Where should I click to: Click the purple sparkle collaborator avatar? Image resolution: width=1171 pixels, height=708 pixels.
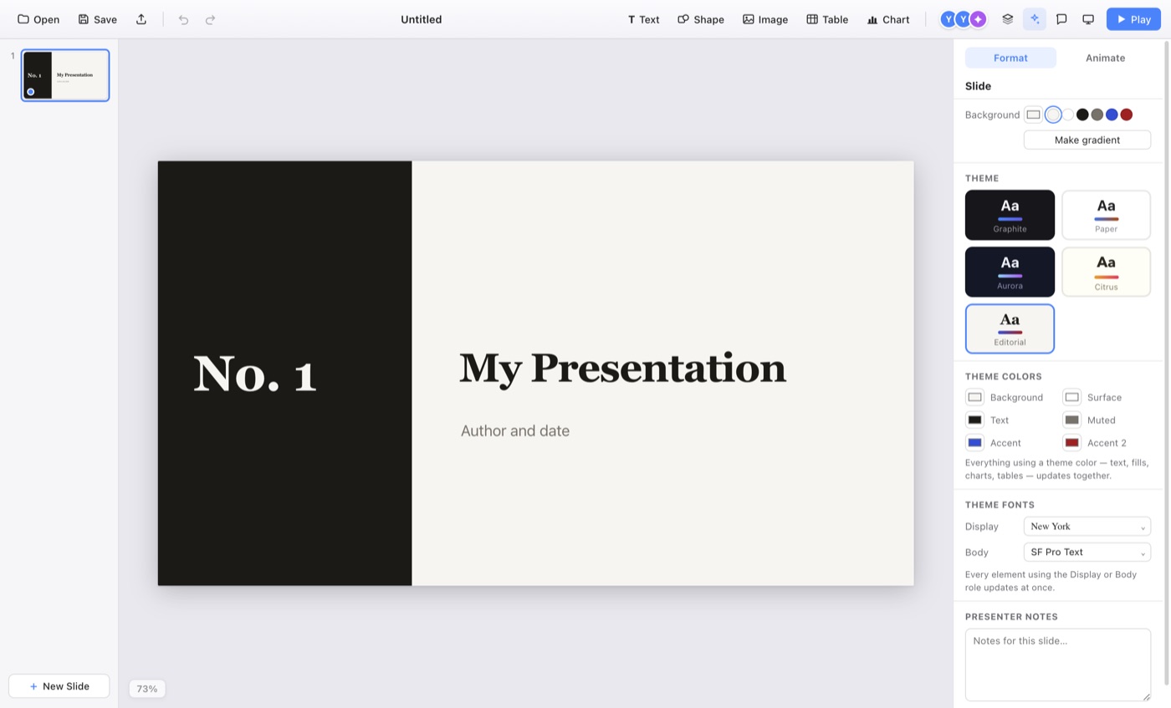(978, 19)
